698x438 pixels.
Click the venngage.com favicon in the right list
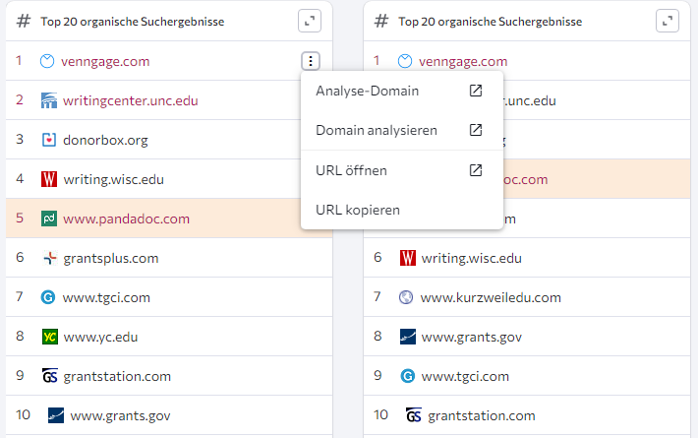[405, 61]
